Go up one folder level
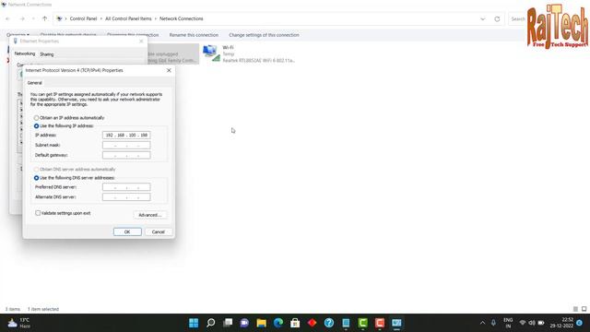Viewport: 590px width, 332px height. (45, 18)
